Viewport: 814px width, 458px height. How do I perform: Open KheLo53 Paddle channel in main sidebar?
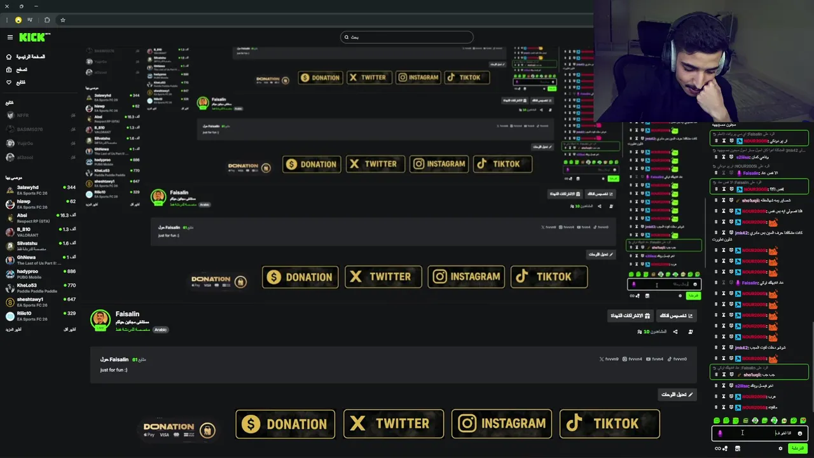coord(40,288)
